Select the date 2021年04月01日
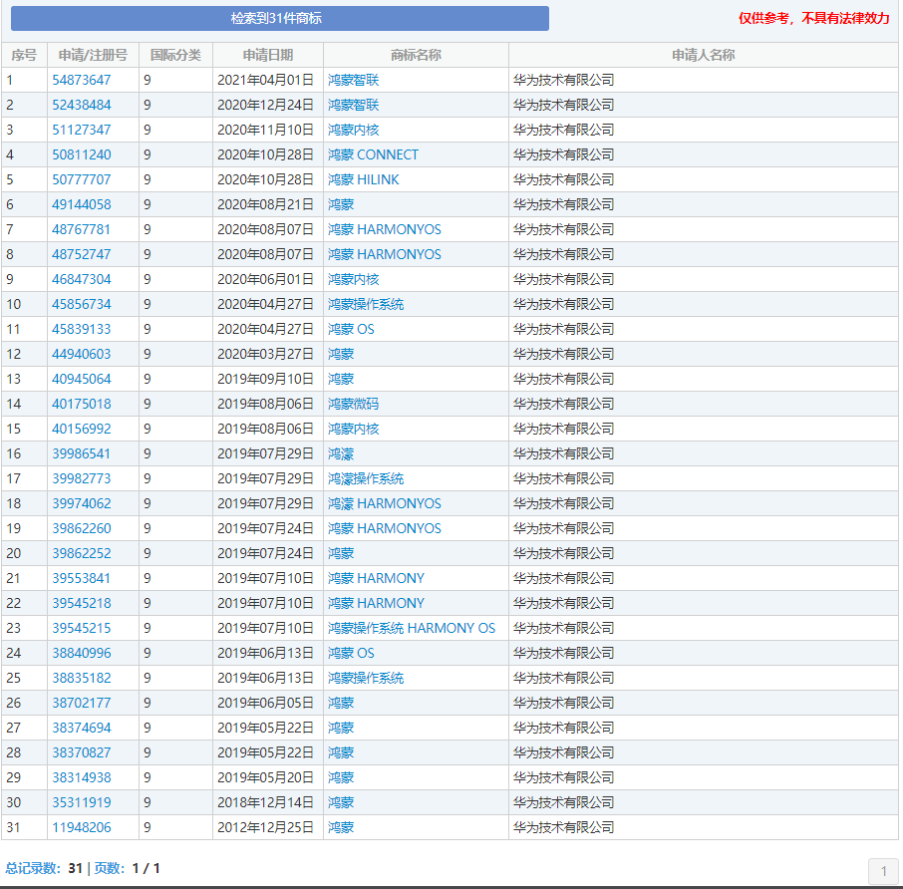The height and width of the screenshot is (889, 903). point(265,80)
